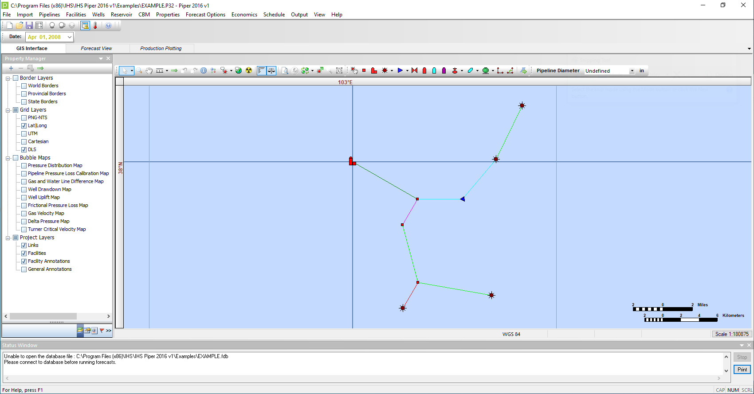Open the Pipeline Diameter dropdown
This screenshot has height=394, width=754.
coord(632,71)
